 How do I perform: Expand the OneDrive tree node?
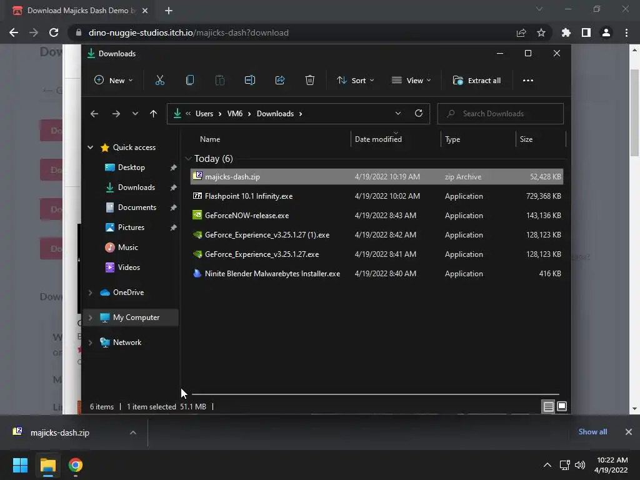point(90,292)
